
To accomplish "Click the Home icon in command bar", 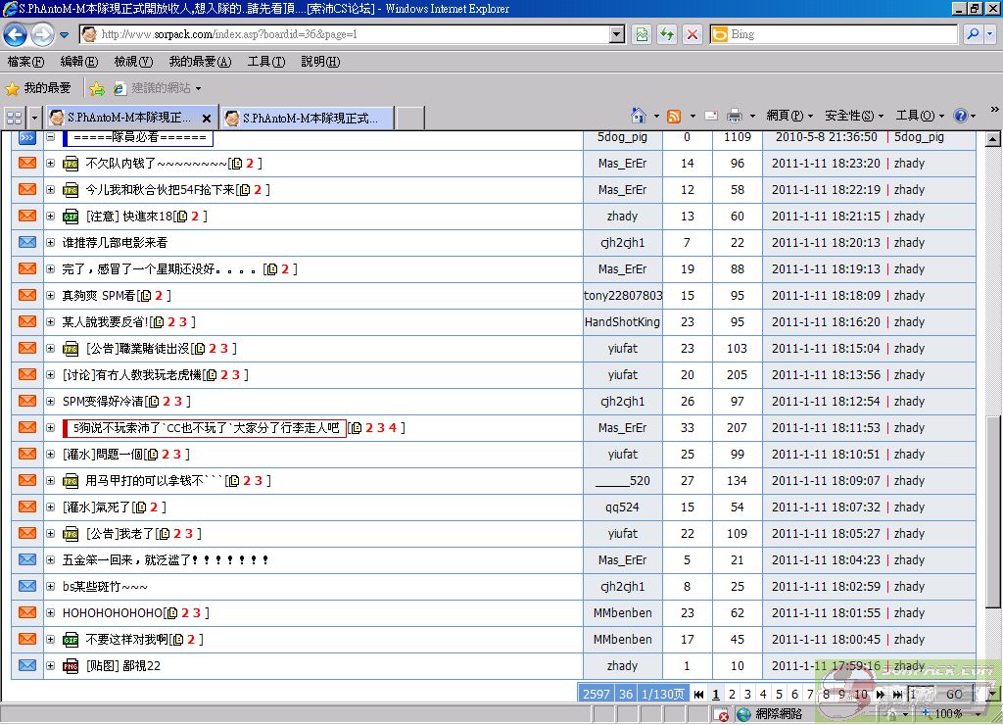I will [639, 116].
